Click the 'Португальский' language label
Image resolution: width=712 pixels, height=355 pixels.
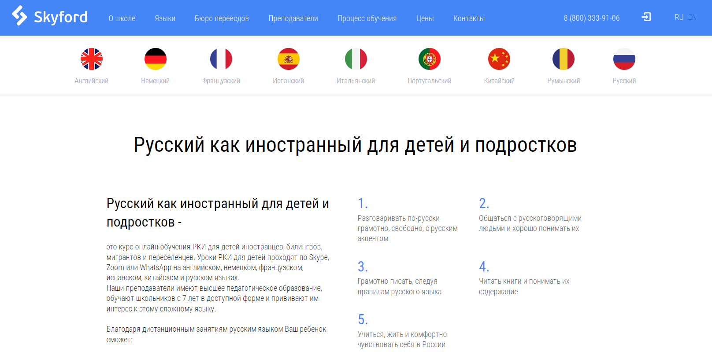[x=430, y=81]
